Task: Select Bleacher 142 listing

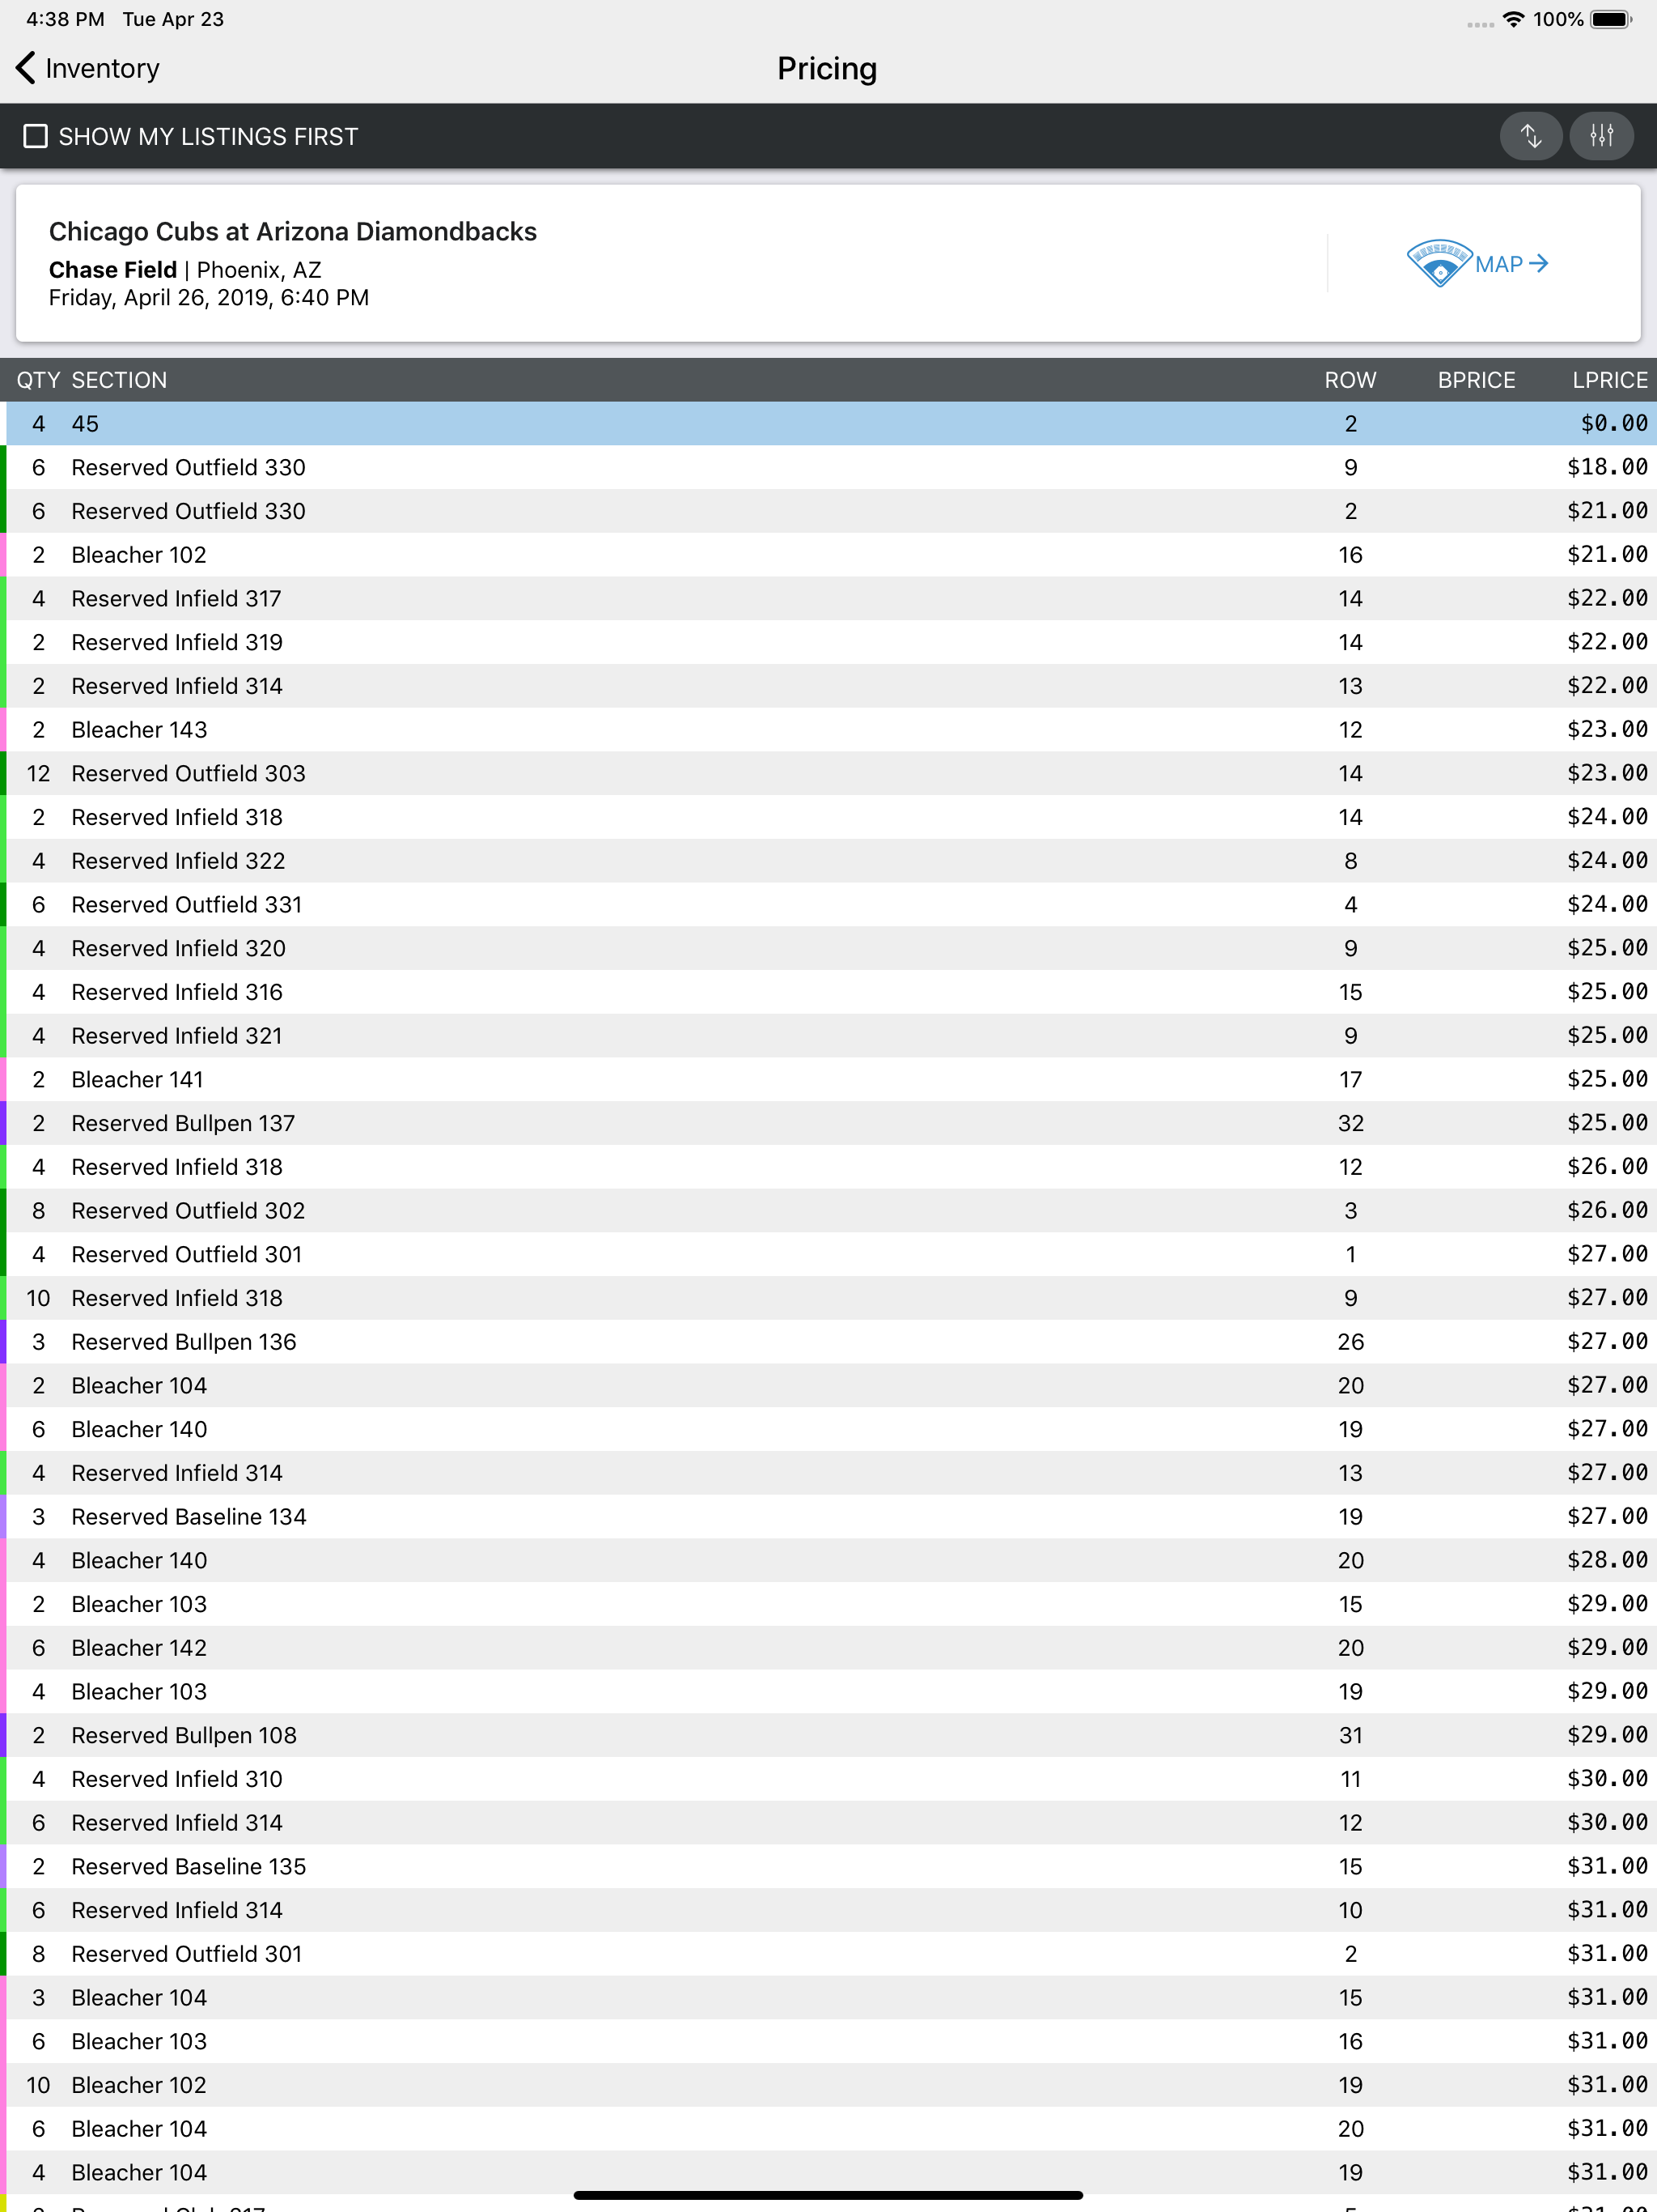Action: pyautogui.click(x=828, y=1648)
